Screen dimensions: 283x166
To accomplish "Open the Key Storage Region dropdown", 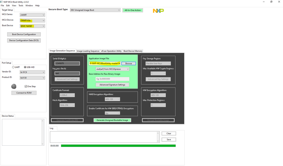I will pos(158,63).
